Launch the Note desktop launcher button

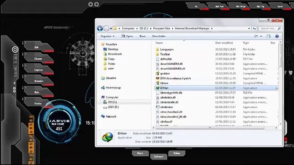39,92
